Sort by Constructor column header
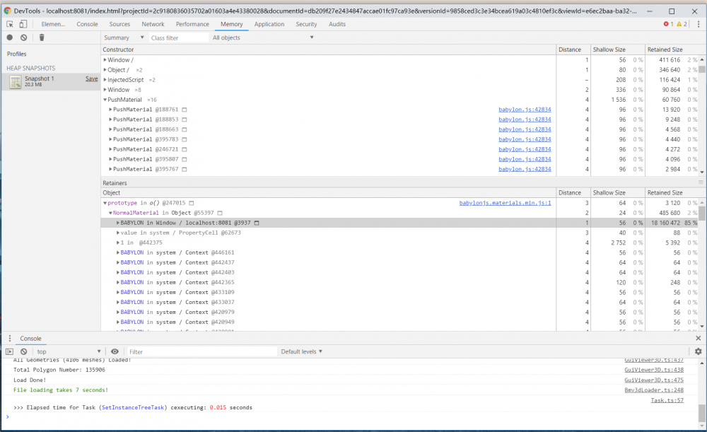This screenshot has height=432, width=707. (328, 49)
